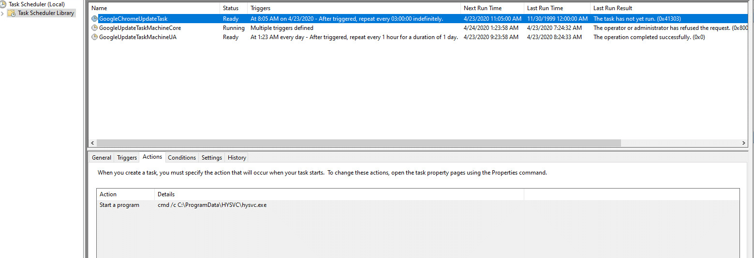The image size is (754, 258).
Task: Click last run time 4/23/2020 8:24:33 AM
Action: [554, 37]
